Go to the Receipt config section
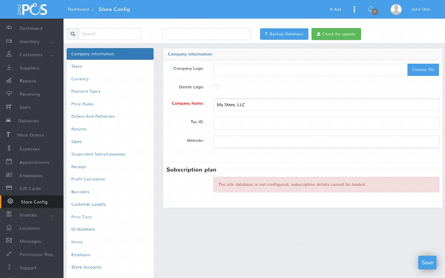The height and width of the screenshot is (278, 445). (79, 167)
